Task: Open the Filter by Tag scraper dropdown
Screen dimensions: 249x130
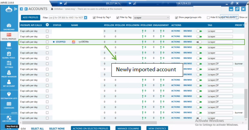Action: coord(151,18)
